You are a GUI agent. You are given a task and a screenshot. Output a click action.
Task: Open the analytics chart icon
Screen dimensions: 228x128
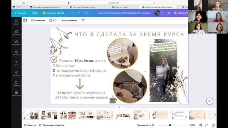point(169,13)
